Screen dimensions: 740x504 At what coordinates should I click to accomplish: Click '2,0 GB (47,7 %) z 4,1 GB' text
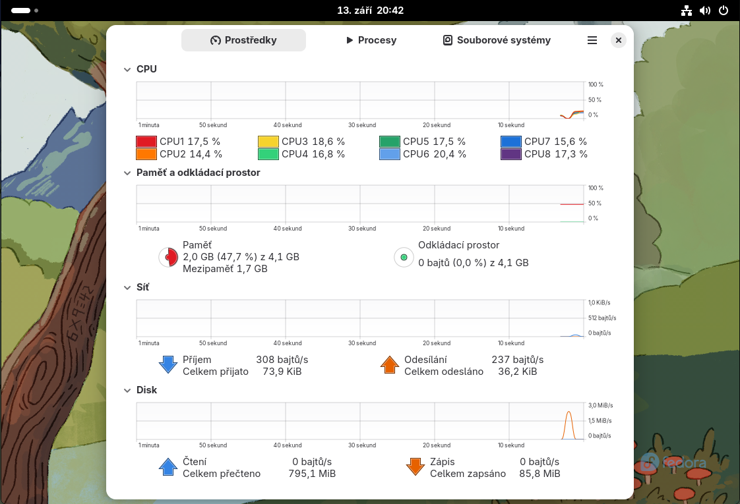[241, 257]
